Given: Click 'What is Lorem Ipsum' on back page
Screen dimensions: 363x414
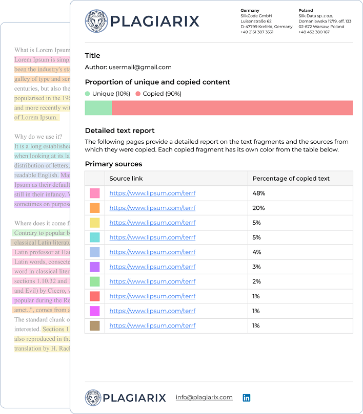Looking at the screenshot, I should click(42, 50).
